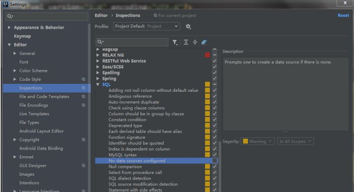Click the IntelliJ logo in the title bar

(x=6, y=4)
